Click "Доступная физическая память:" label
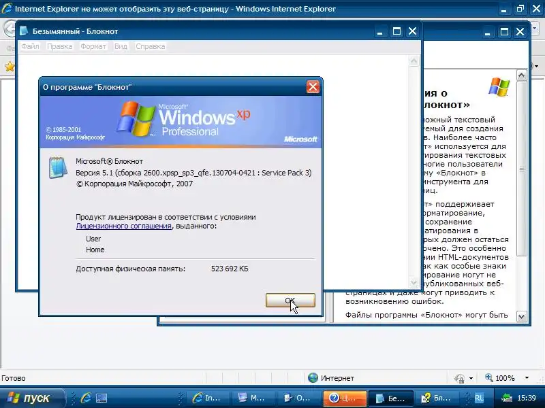The height and width of the screenshot is (408, 545). [x=130, y=269]
